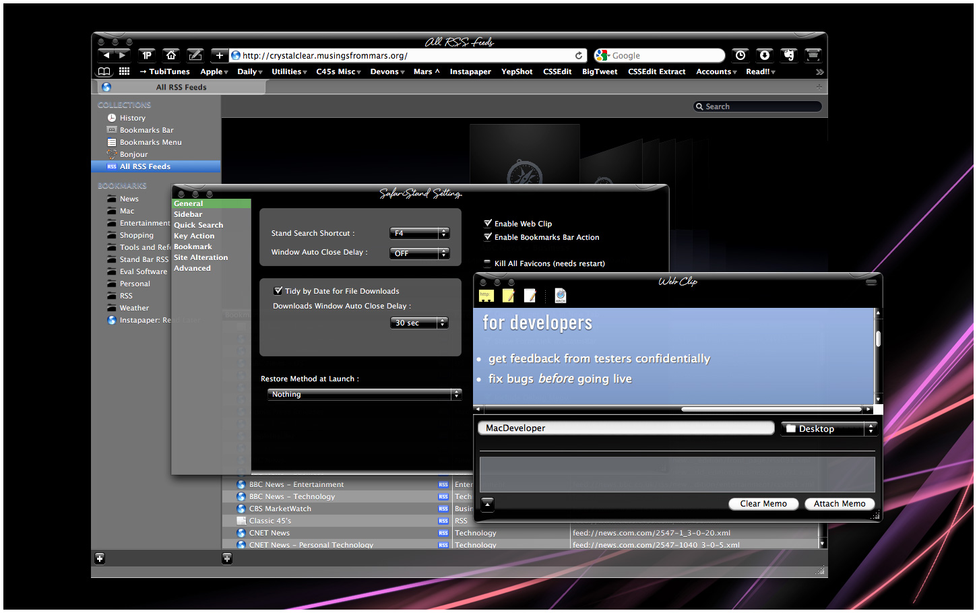
Task: Click the Evernote elephant toolbar icon
Action: 789,55
